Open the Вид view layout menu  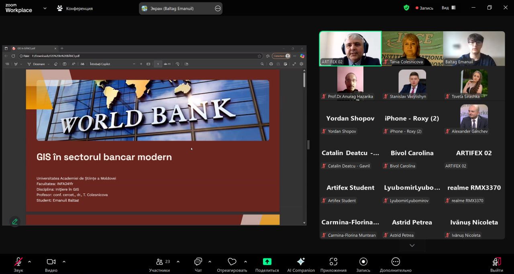pos(449,8)
